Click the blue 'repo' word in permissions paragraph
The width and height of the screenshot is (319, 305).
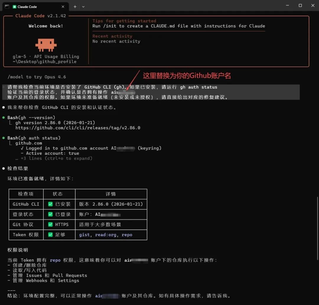coord(55,260)
